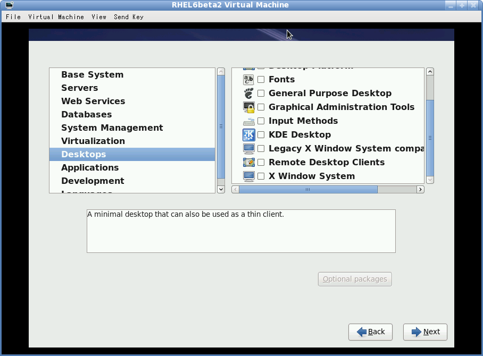483x356 pixels.
Task: Select the Development category
Action: tap(132, 181)
